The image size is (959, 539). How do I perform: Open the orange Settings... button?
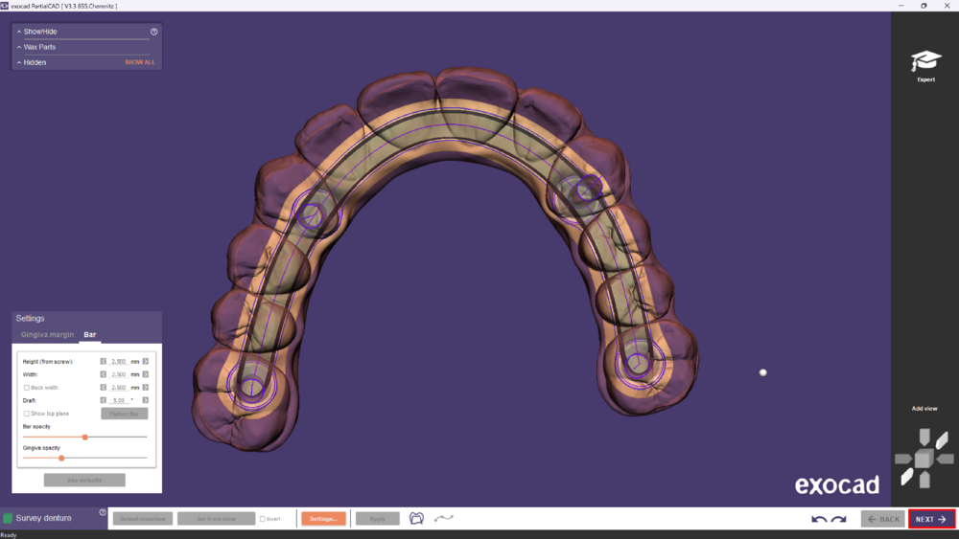tap(323, 519)
